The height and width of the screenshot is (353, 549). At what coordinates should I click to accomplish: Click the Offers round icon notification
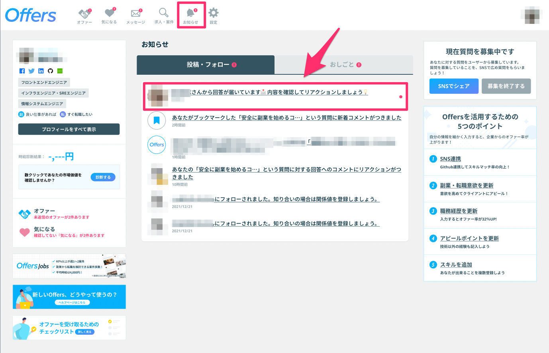click(157, 145)
